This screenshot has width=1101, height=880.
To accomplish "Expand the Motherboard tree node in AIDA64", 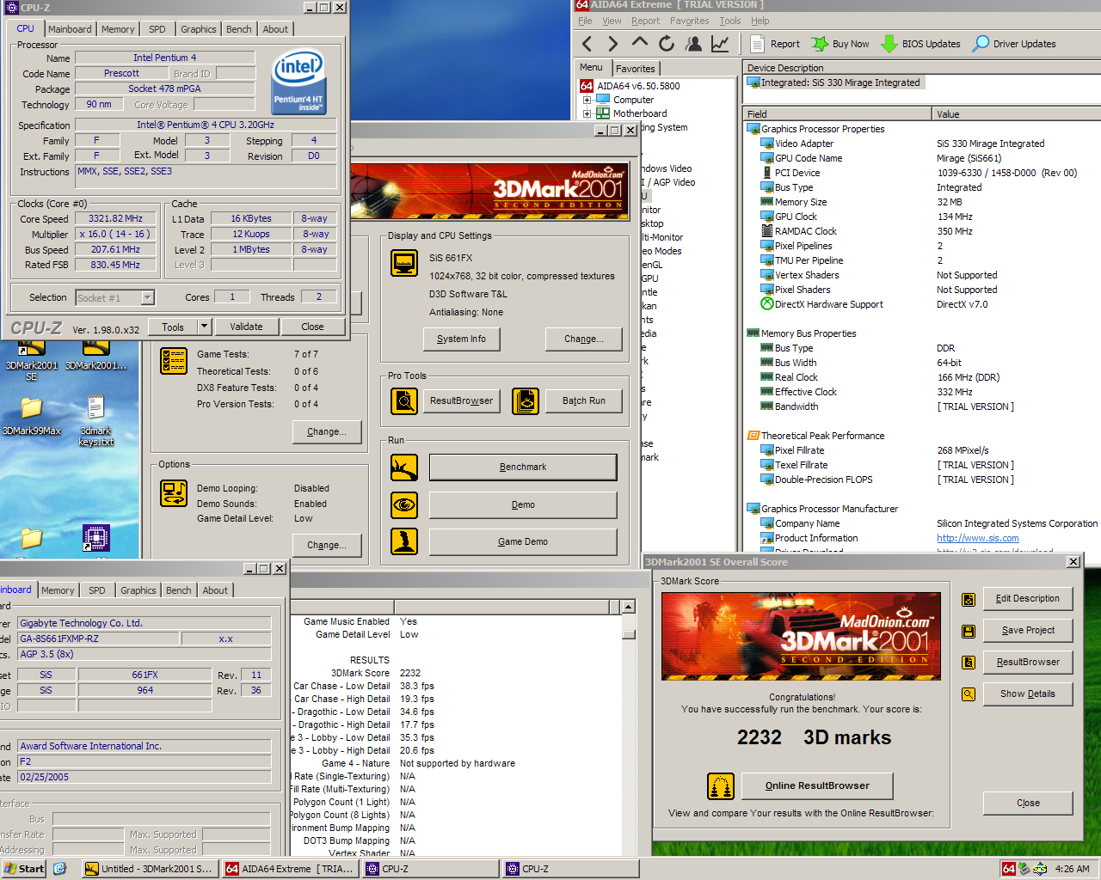I will 587,113.
